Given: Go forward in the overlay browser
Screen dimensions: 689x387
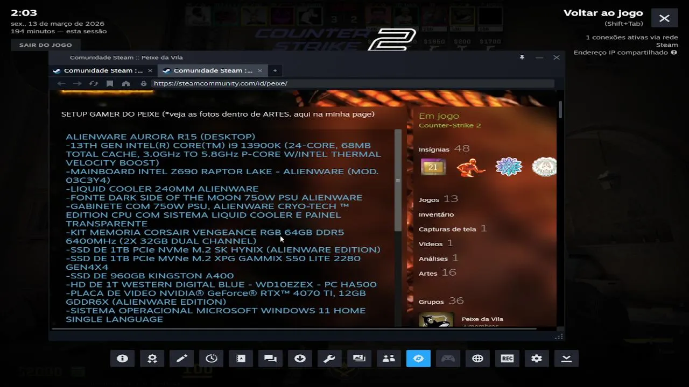Looking at the screenshot, I should click(x=78, y=83).
